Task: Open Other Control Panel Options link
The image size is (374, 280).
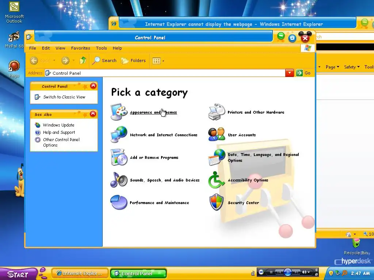Action: click(61, 143)
